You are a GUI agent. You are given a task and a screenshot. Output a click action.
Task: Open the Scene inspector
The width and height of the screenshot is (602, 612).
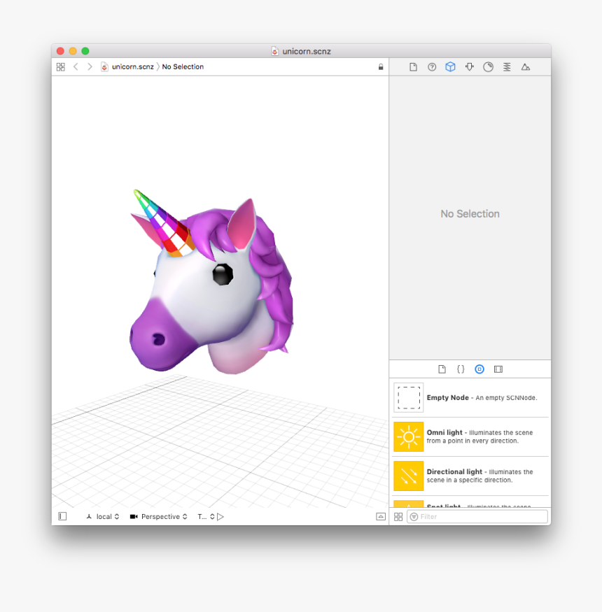526,66
